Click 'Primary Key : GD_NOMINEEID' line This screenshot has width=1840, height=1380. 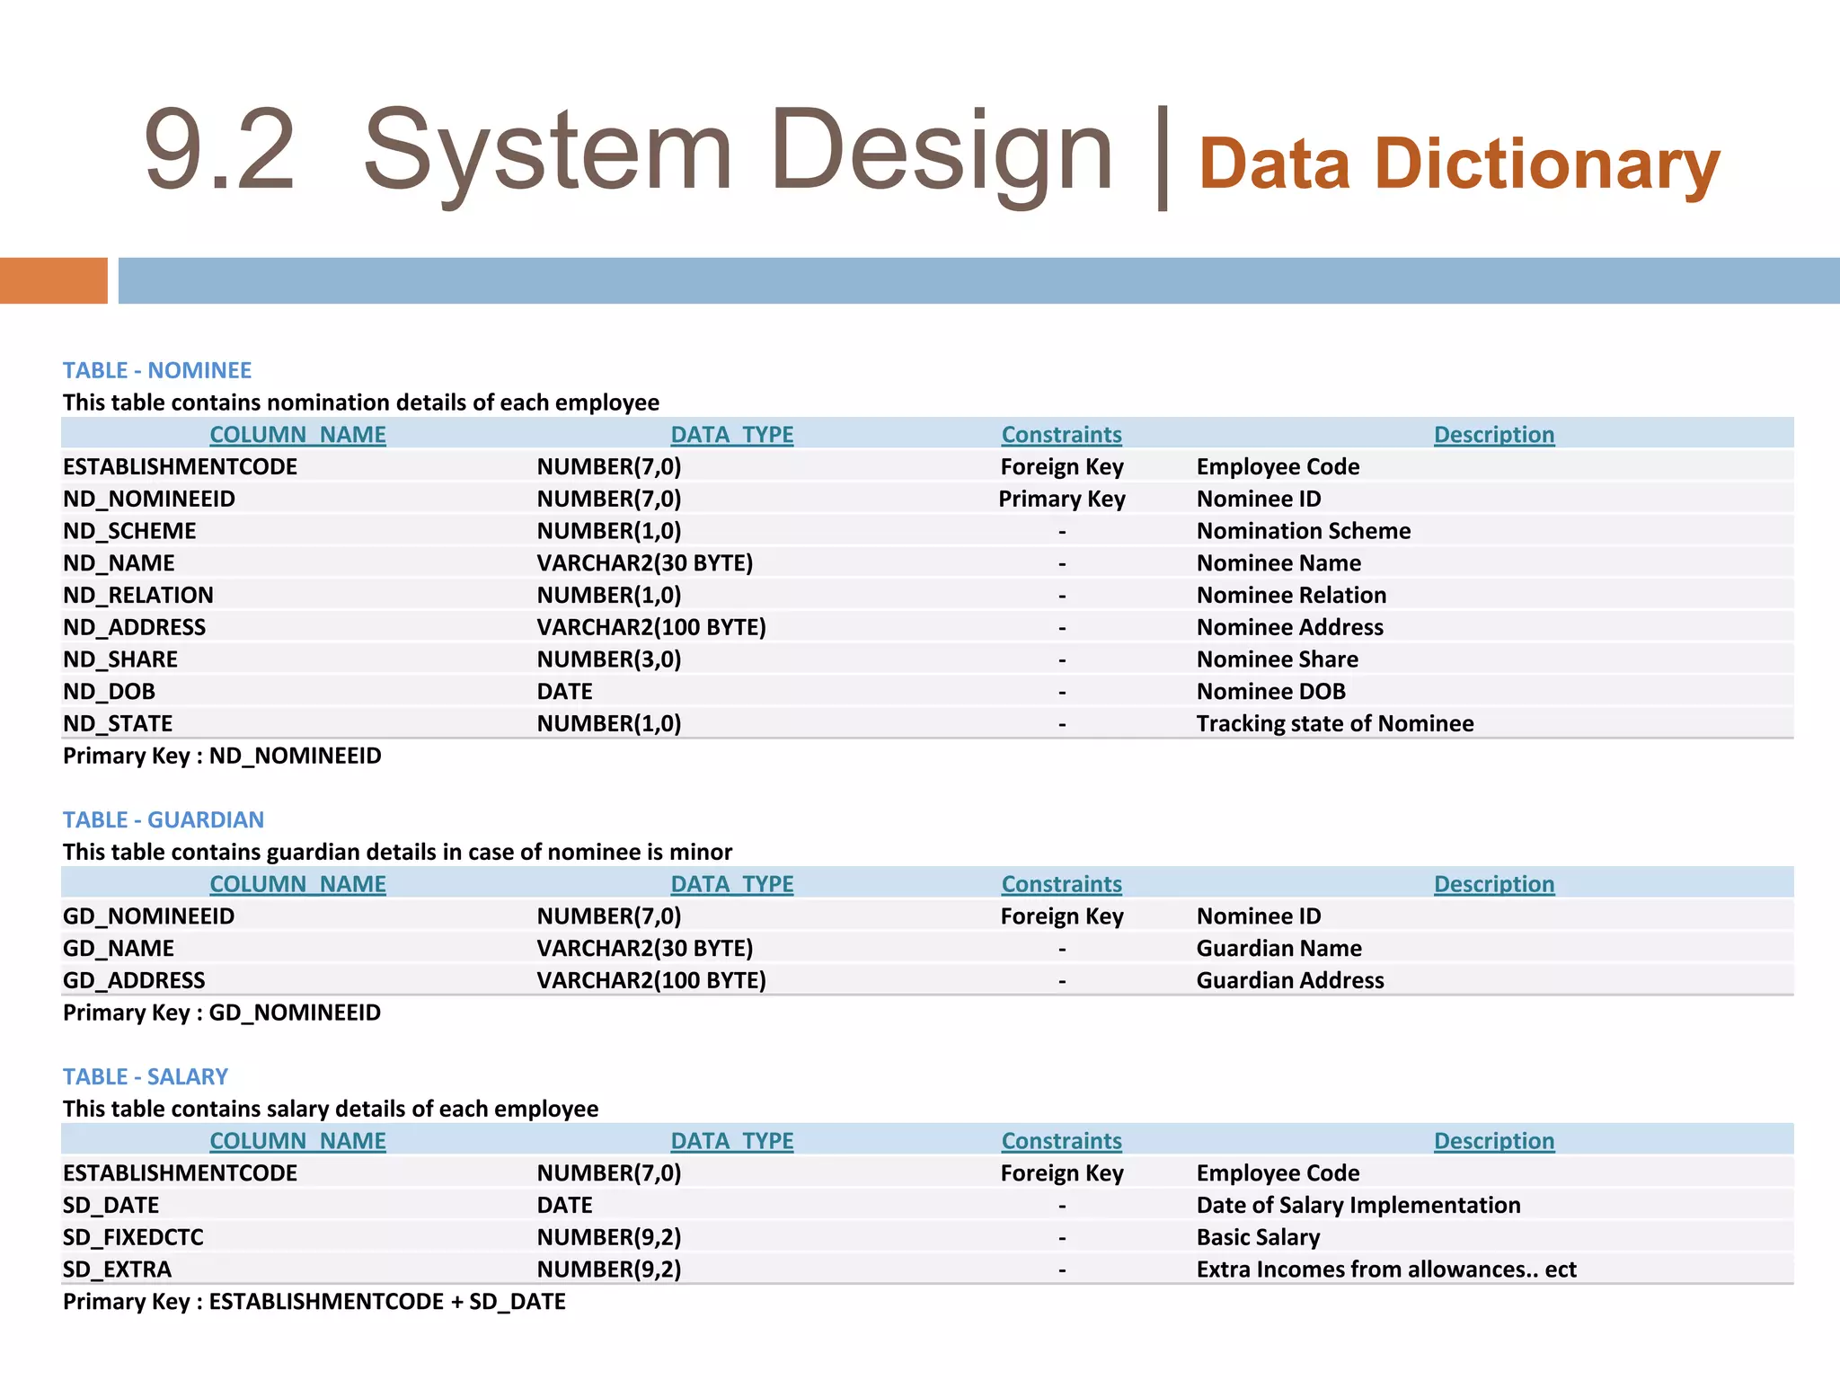pos(222,1013)
